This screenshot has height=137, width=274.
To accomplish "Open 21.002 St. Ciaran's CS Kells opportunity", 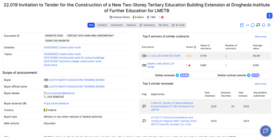I will click(x=173, y=107).
